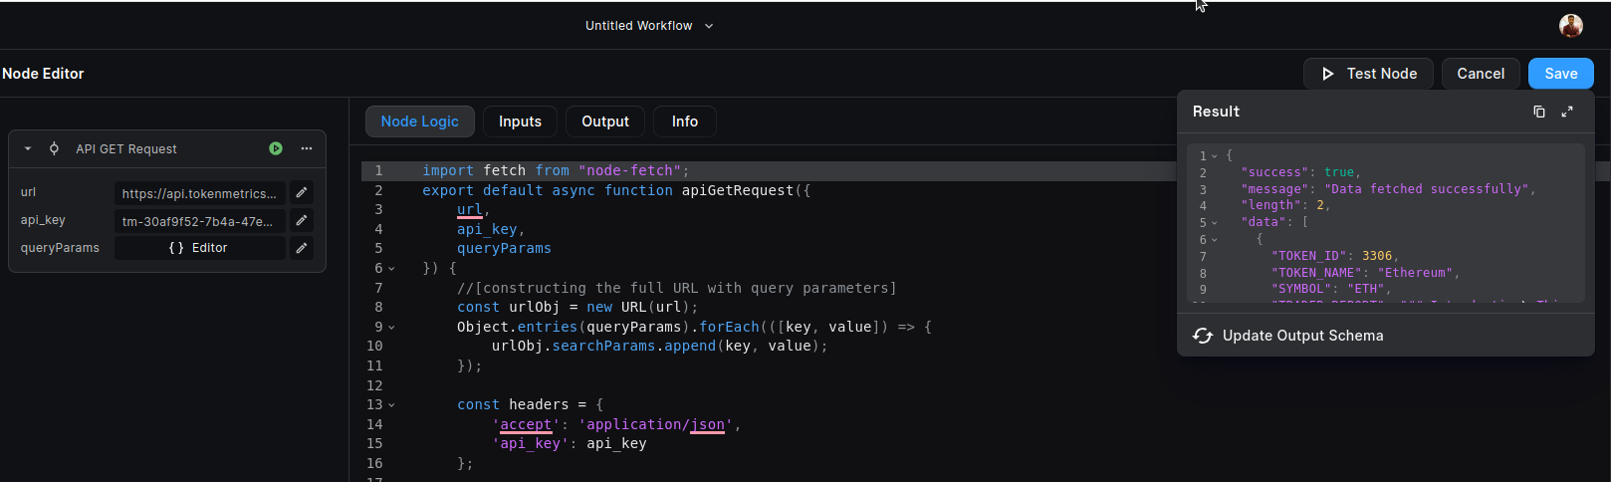Open the Info tab
1611x482 pixels.
click(685, 121)
